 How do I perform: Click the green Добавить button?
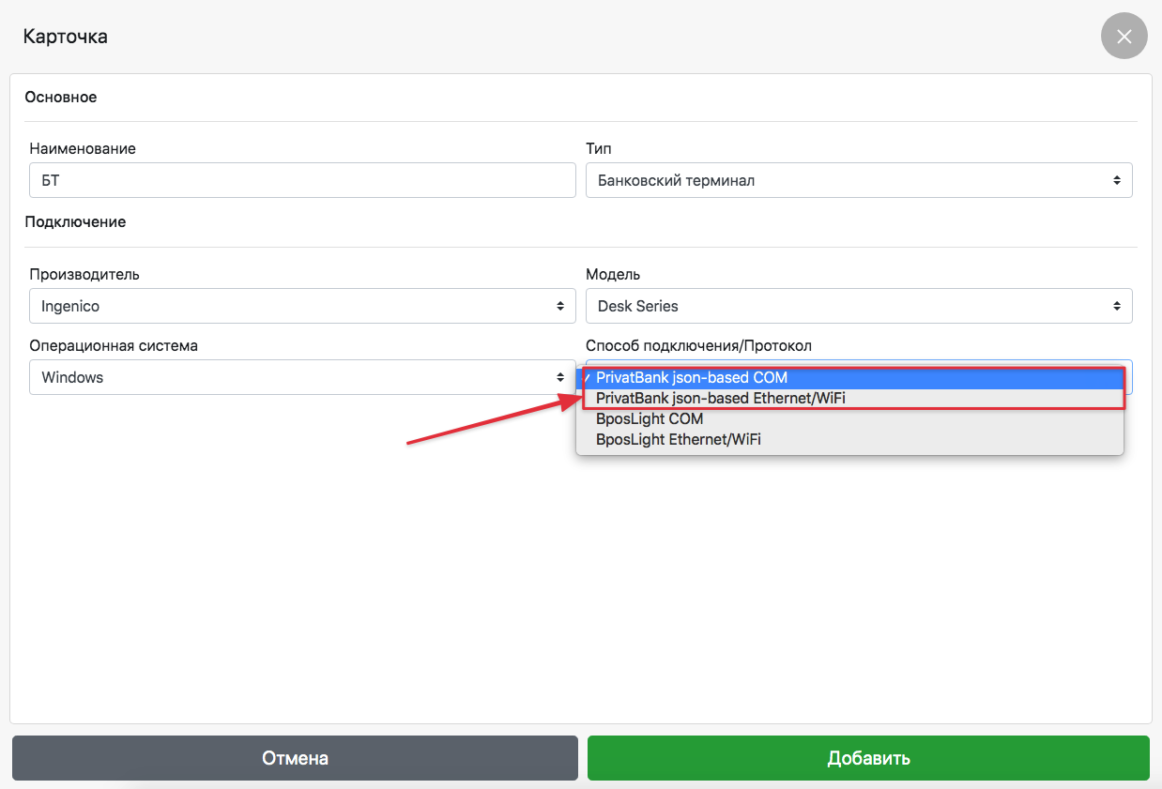click(868, 758)
